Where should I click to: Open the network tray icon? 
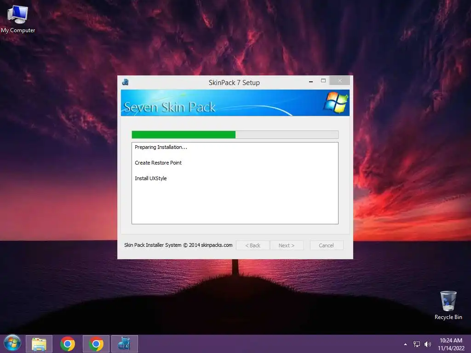(417, 344)
